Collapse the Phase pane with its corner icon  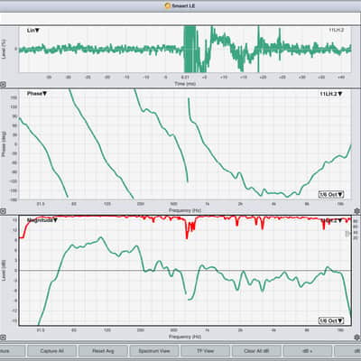coord(3,211)
